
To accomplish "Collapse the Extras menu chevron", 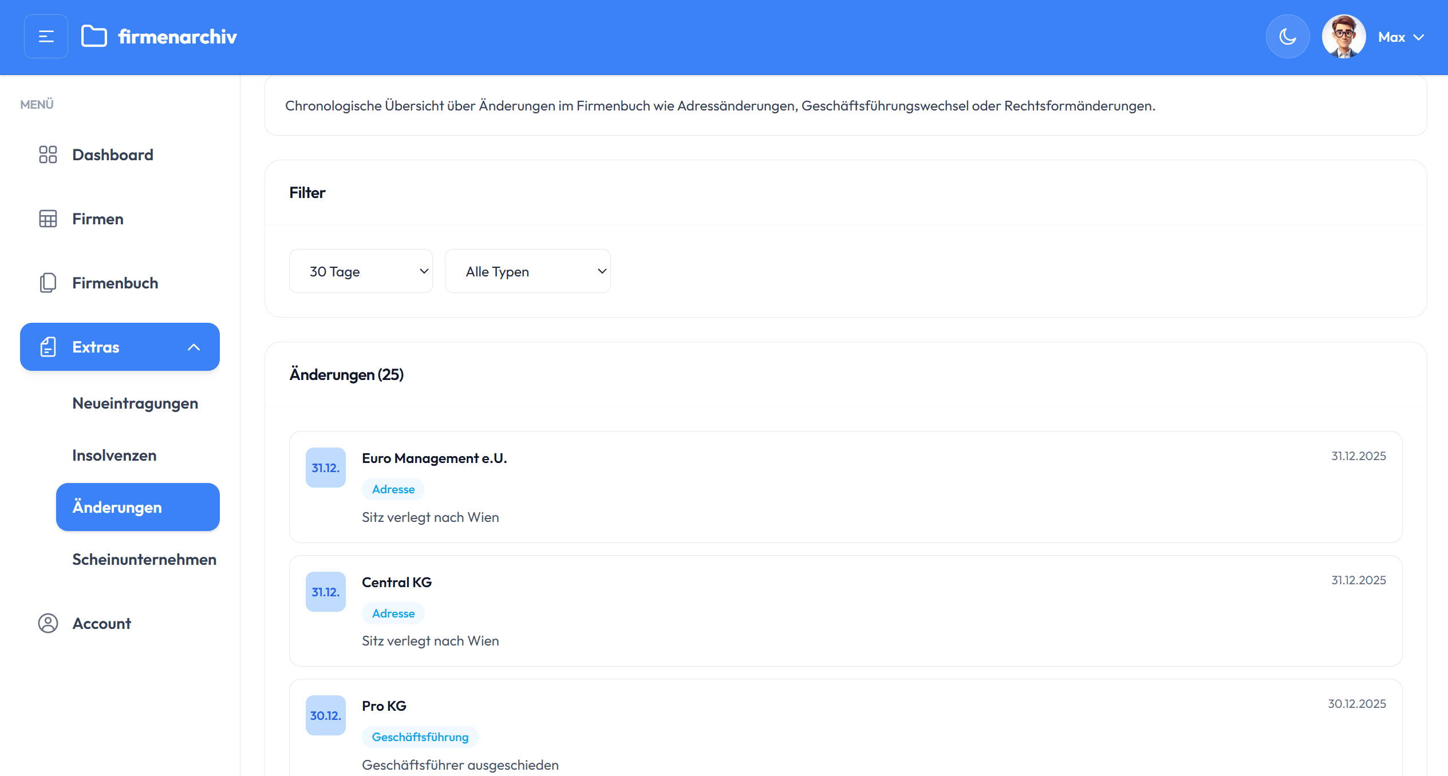I will pyautogui.click(x=194, y=347).
